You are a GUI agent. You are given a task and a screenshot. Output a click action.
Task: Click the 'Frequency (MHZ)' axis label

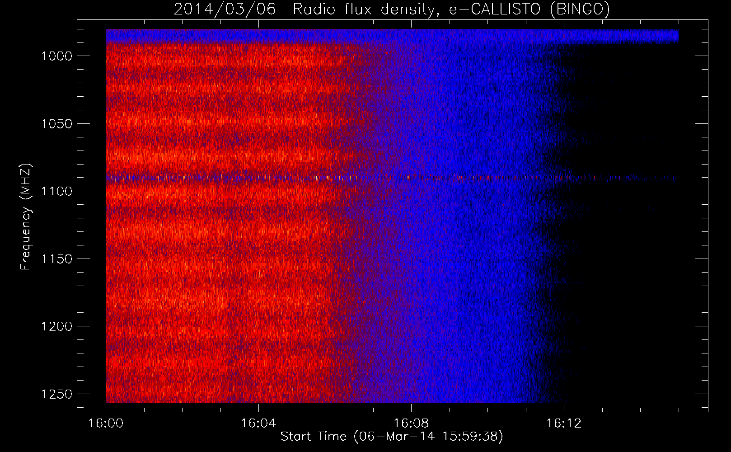(x=26, y=217)
